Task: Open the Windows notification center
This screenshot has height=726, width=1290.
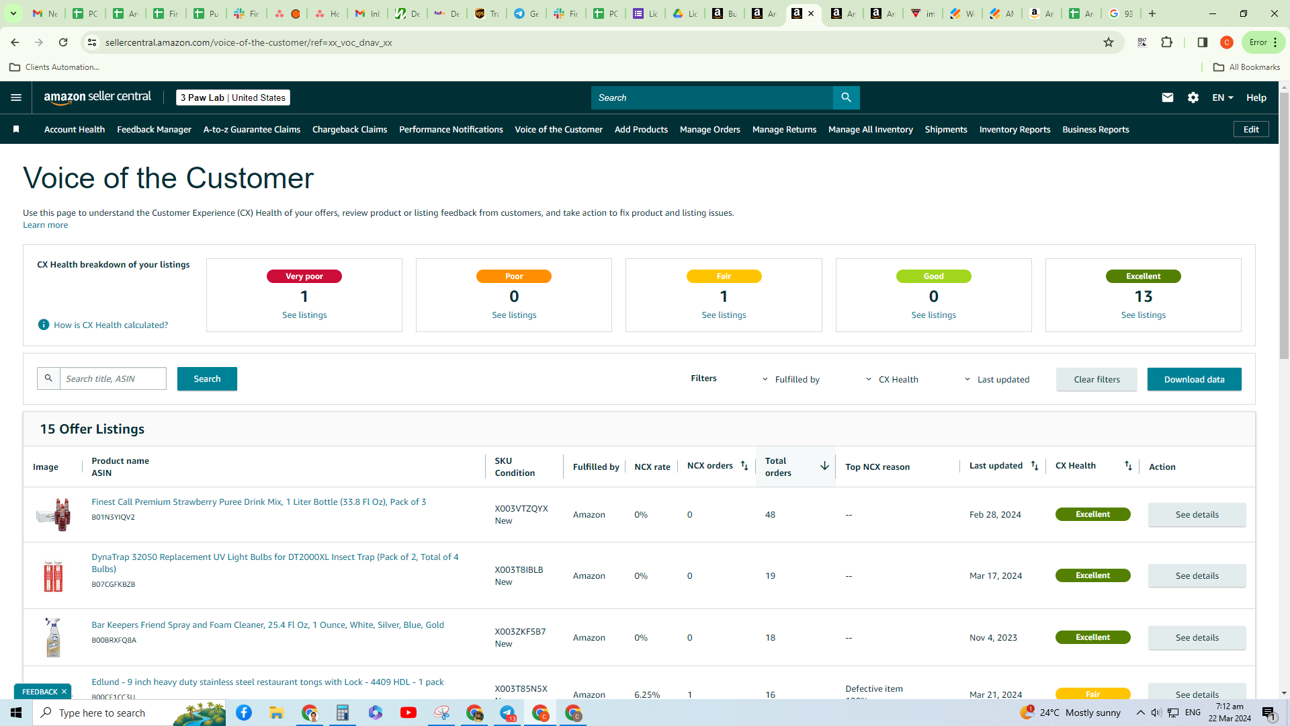Action: click(1269, 713)
